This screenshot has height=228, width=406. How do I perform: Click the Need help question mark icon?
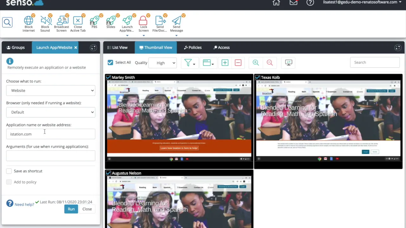(x=10, y=203)
